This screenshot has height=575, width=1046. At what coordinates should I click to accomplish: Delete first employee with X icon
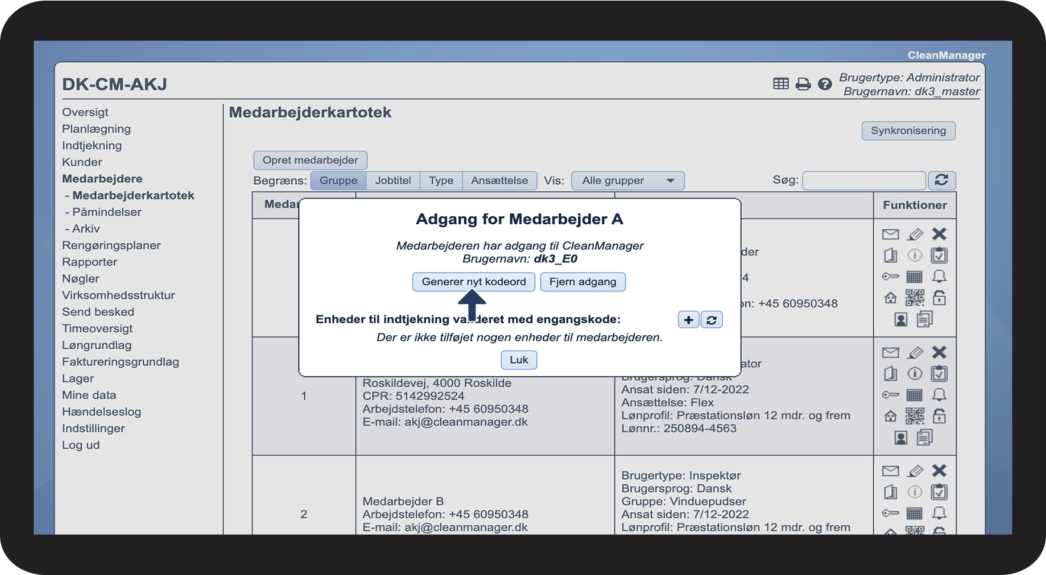click(x=939, y=234)
